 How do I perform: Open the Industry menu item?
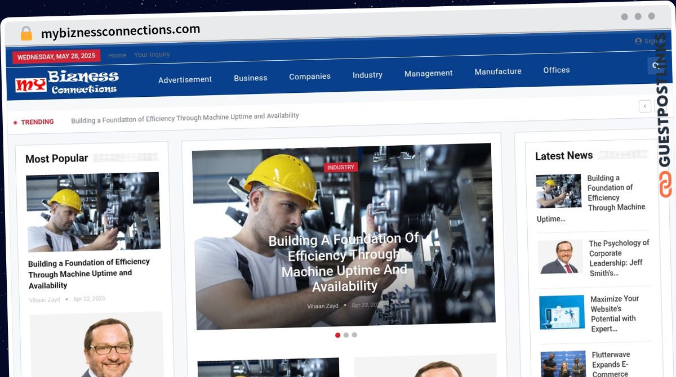point(367,75)
